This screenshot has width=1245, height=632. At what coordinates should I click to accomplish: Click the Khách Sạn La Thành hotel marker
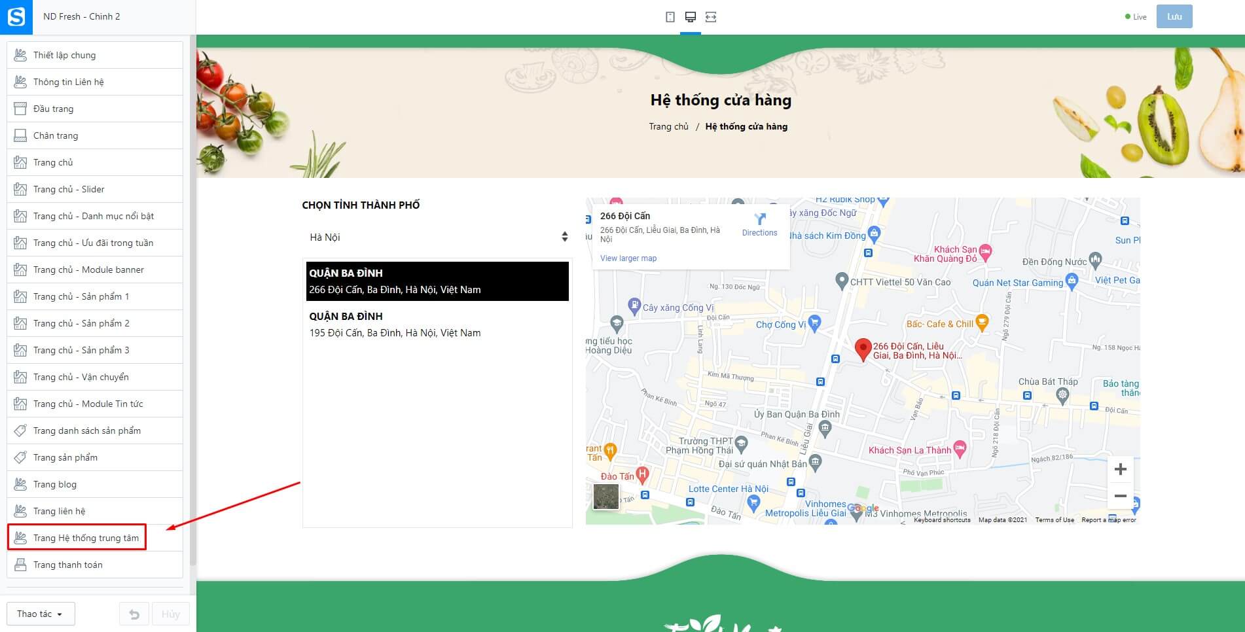click(960, 448)
